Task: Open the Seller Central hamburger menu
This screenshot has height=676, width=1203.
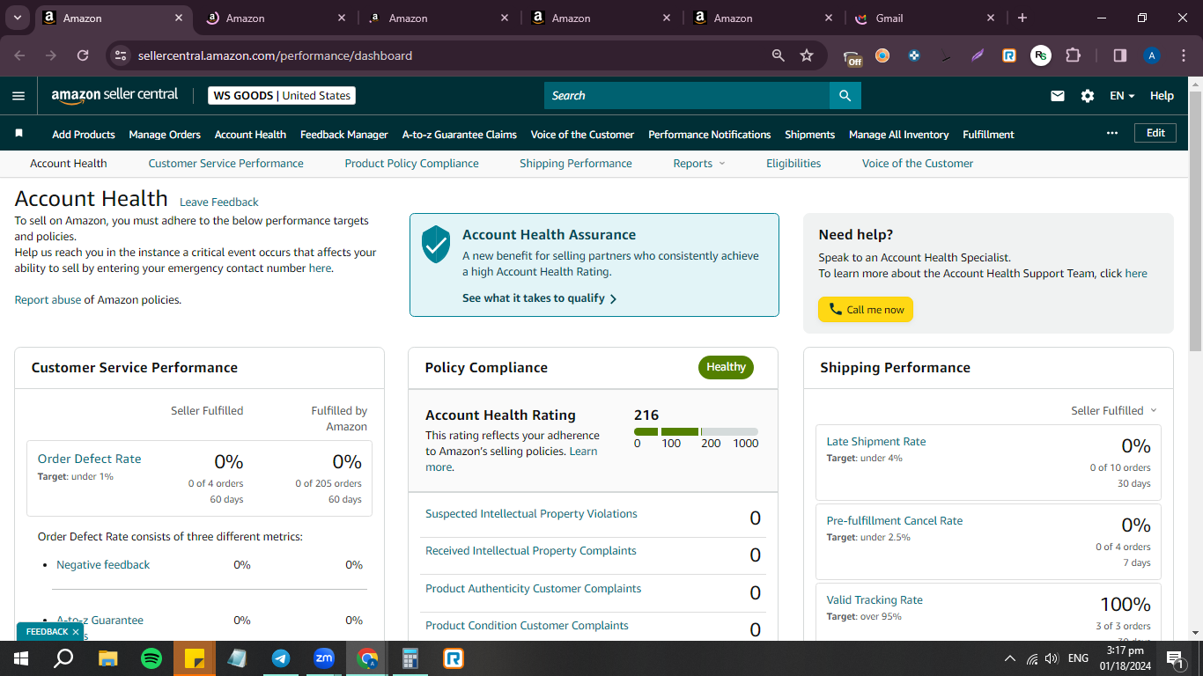Action: [18, 96]
